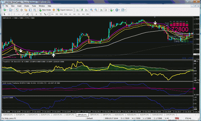Open the File menu

click(7, 6)
